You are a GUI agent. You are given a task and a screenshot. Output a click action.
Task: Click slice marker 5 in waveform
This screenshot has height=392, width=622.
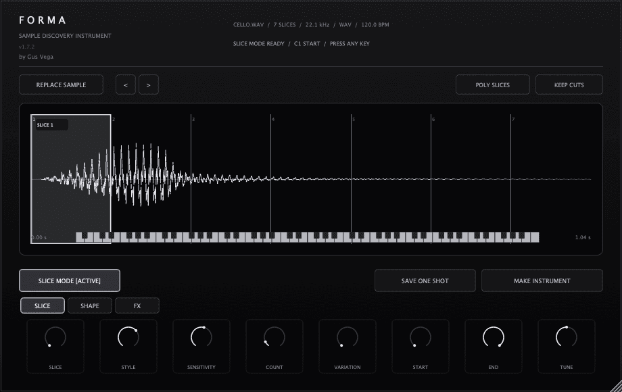click(354, 120)
